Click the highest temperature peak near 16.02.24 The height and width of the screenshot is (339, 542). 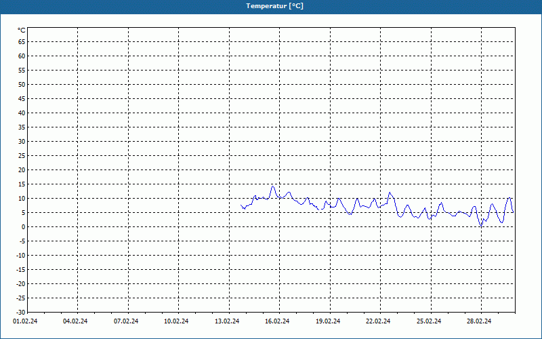273,187
